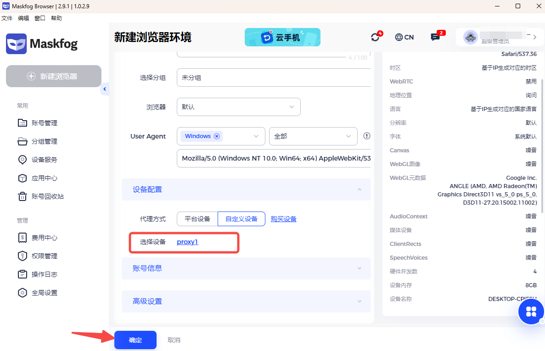Click the sync refresh icon with badge 4
This screenshot has height=351, width=545.
pyautogui.click(x=376, y=37)
